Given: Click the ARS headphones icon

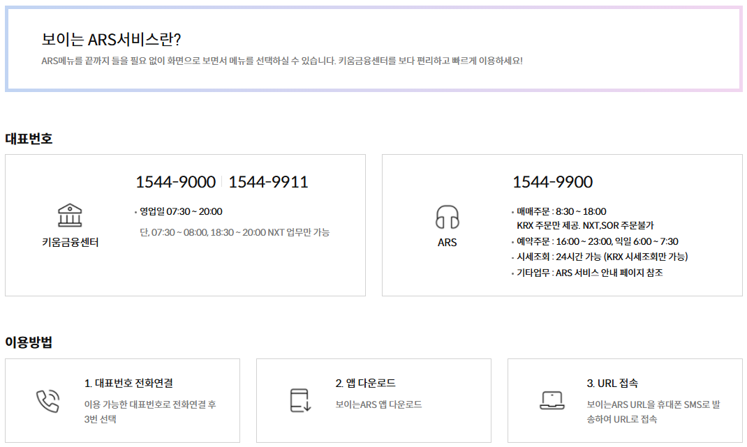Looking at the screenshot, I should [x=447, y=217].
